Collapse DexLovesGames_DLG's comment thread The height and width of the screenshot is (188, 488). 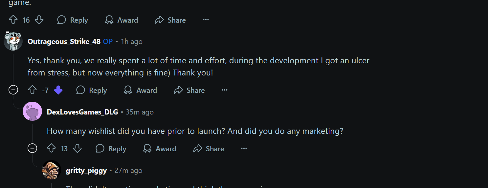[x=32, y=148]
